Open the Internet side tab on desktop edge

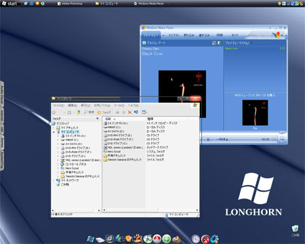tap(2, 116)
